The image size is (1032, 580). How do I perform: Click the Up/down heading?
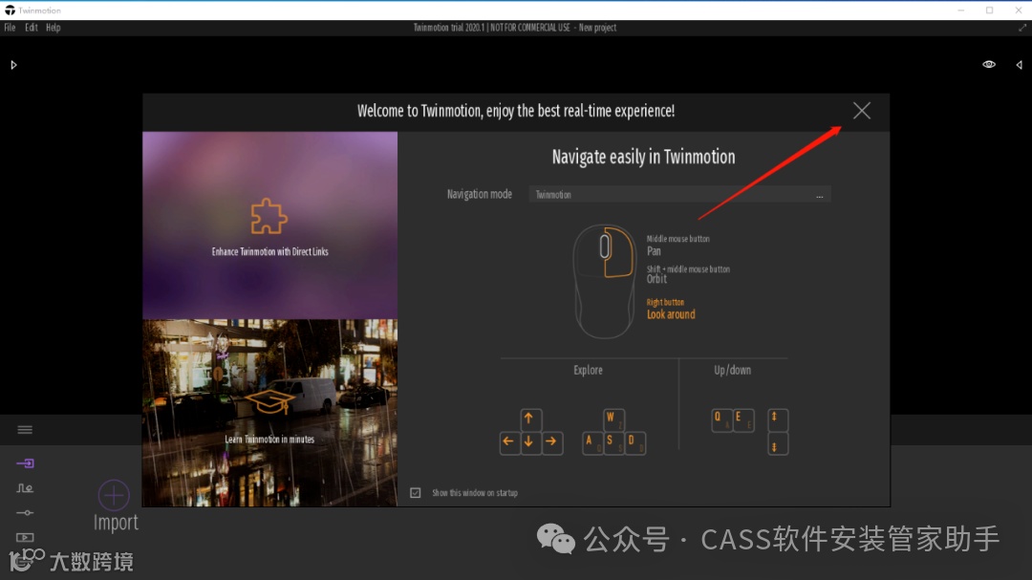733,370
